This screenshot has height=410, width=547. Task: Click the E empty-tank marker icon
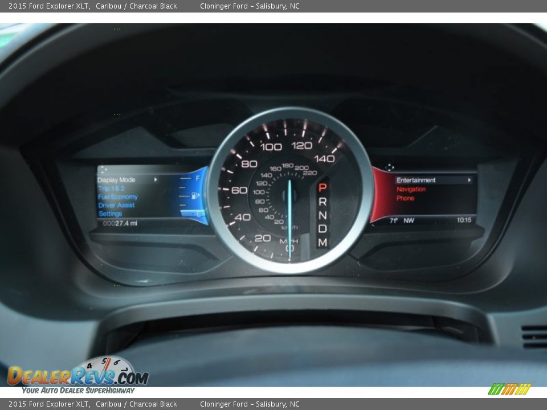coord(198,214)
